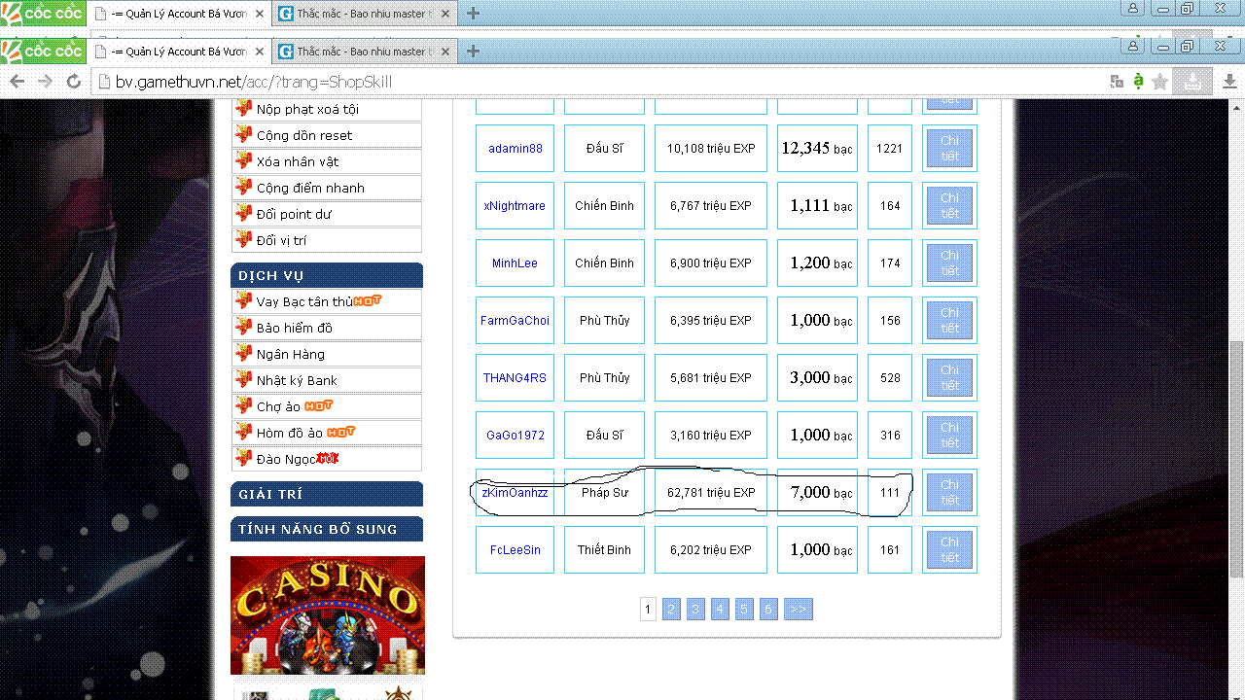Open character link 'FarmGaChoi'
Screen dimensions: 1245x700
click(x=515, y=321)
